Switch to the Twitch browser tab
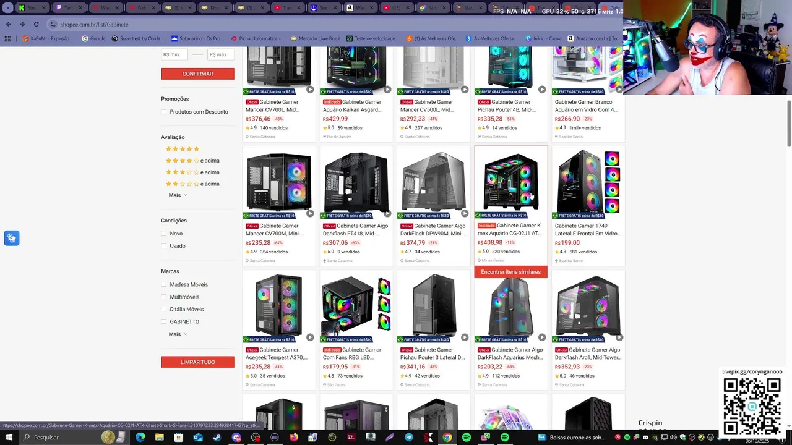This screenshot has width=792, height=445. point(68,8)
